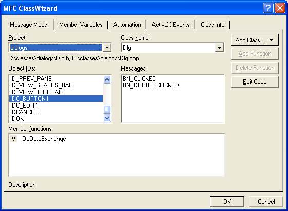Expand the Class name dropdown arrow
The width and height of the screenshot is (288, 211).
(x=219, y=48)
